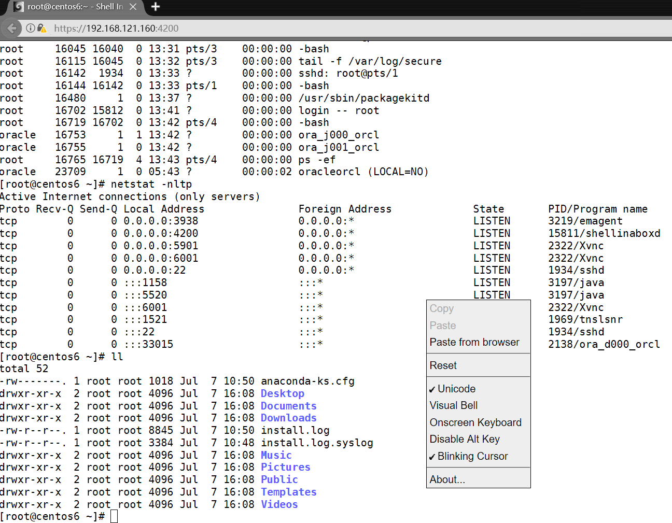672x523 pixels.
Task: Click the terminal cursor at the prompt
Action: pos(114,516)
